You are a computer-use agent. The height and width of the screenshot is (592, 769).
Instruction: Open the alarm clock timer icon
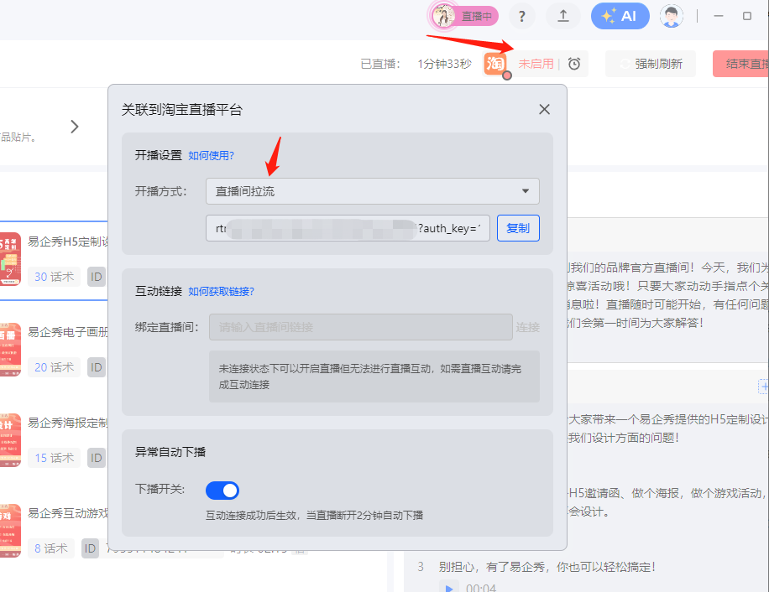click(574, 64)
